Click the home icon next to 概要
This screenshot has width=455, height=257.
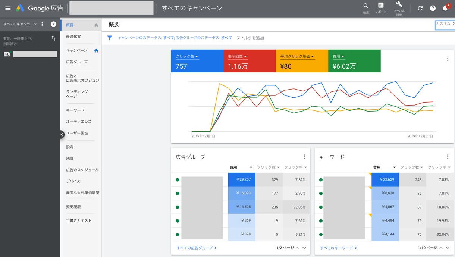(x=96, y=25)
